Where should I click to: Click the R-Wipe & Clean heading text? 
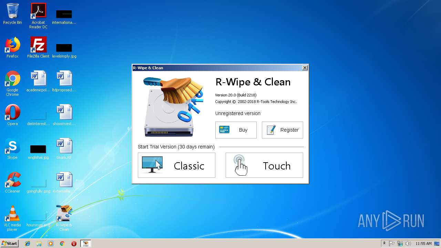coord(253,82)
